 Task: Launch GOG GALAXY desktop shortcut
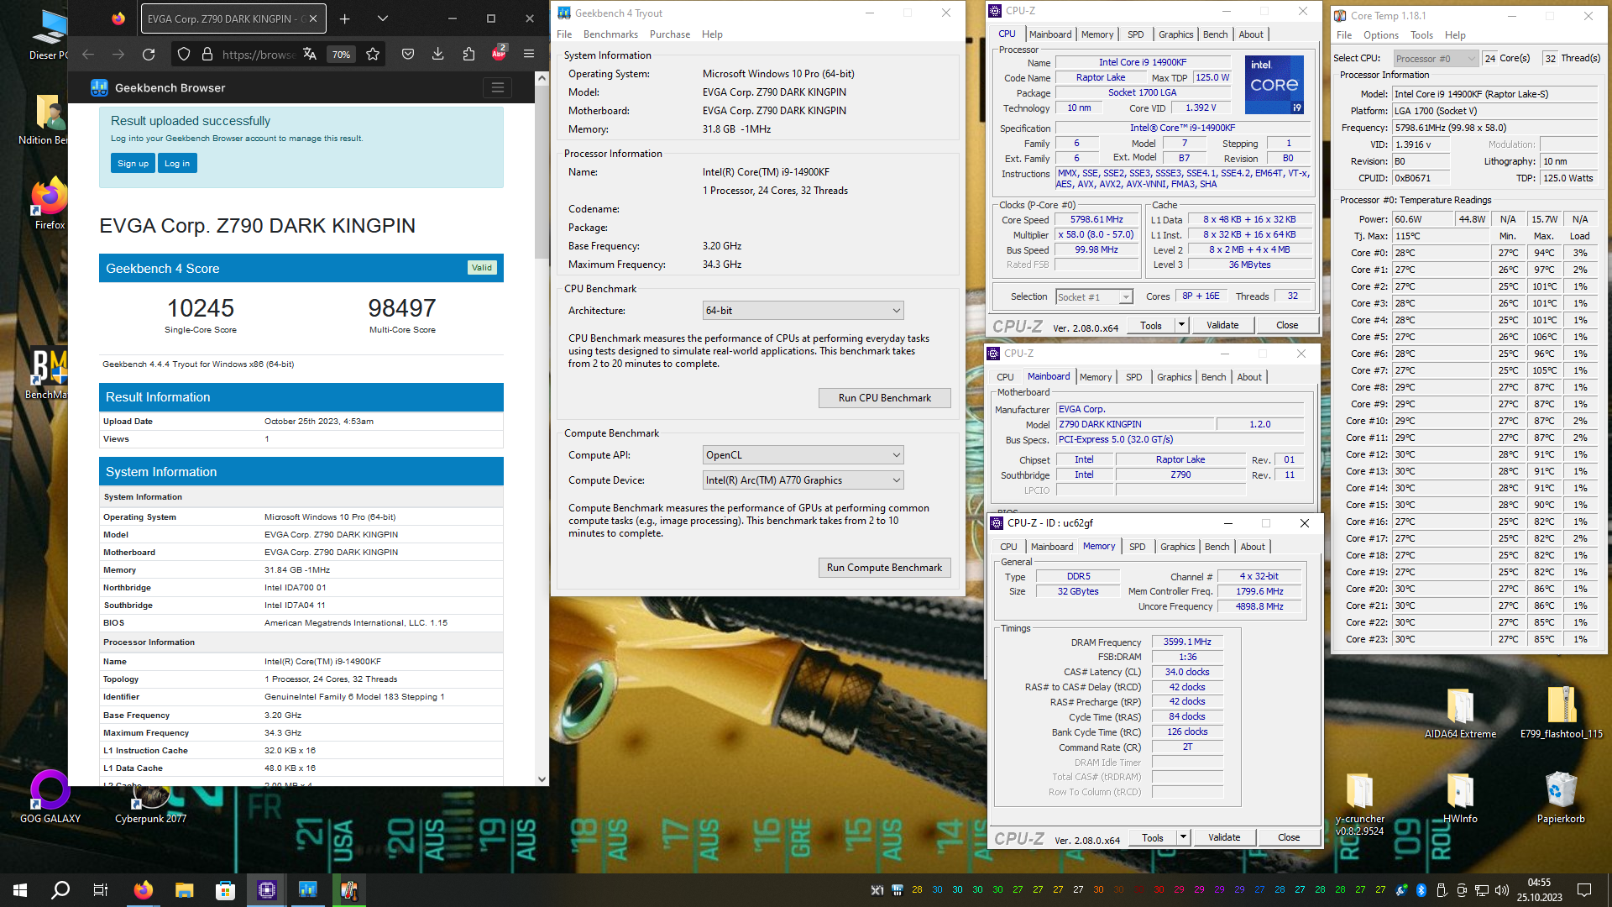point(50,797)
